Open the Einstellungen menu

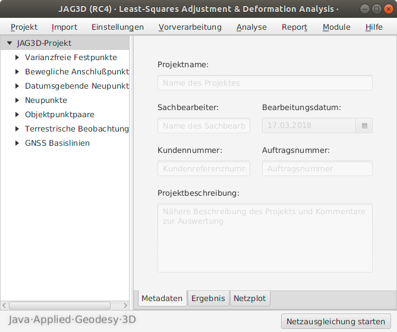(118, 27)
